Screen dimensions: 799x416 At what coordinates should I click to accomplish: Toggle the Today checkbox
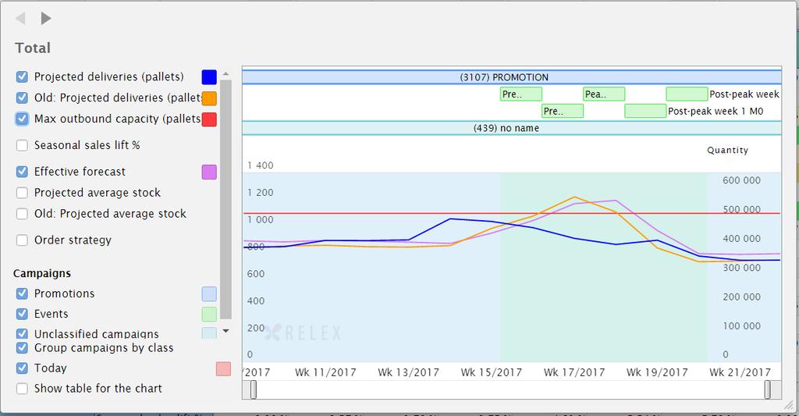pos(22,368)
